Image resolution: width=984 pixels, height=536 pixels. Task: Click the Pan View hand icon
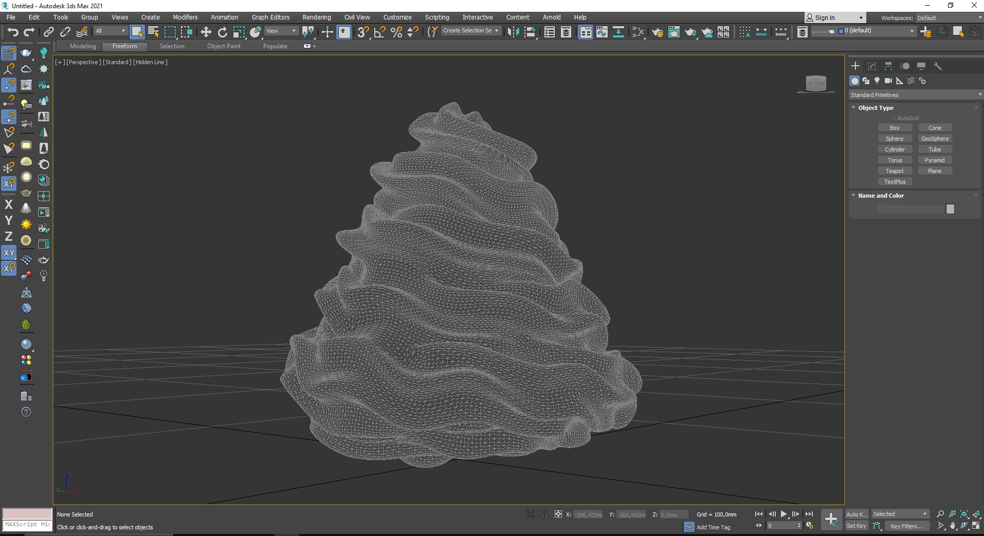click(952, 526)
